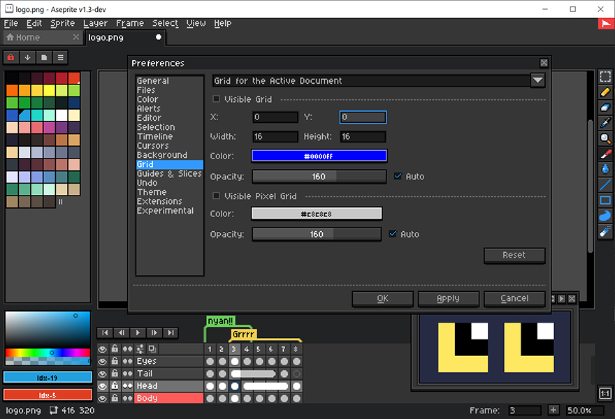Hide the Eyes layer
Image resolution: width=615 pixels, height=419 pixels.
coord(101,361)
